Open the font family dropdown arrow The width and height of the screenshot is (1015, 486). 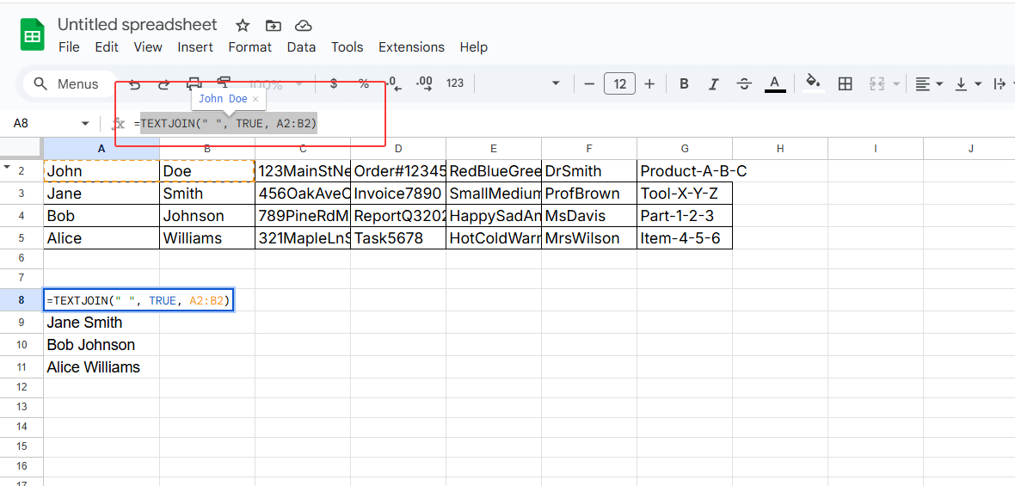(x=556, y=83)
